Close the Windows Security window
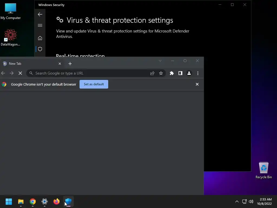Image resolution: width=277 pixels, height=208 pixels. [245, 5]
